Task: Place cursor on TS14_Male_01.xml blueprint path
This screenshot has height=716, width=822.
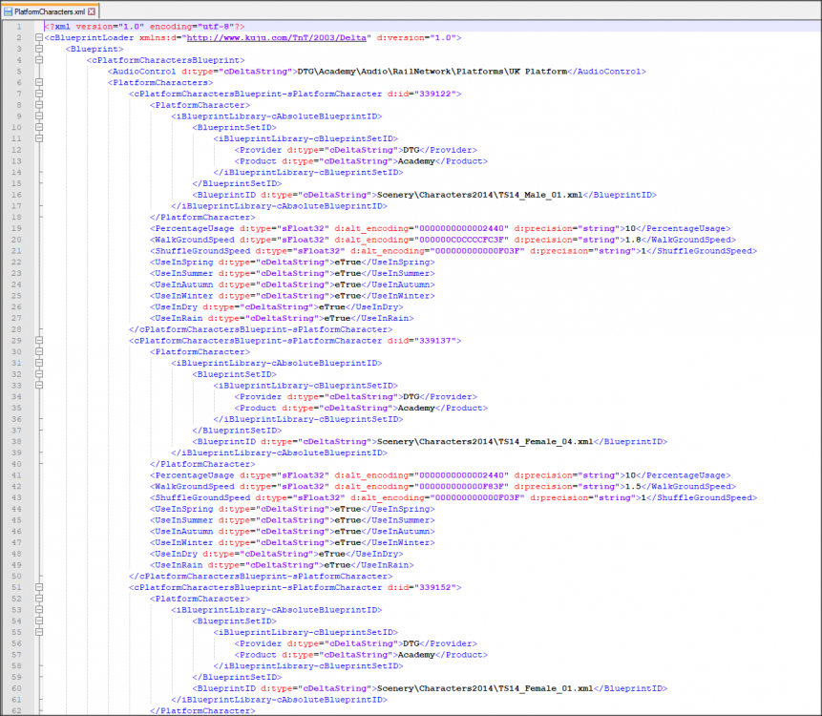Action: (x=477, y=195)
